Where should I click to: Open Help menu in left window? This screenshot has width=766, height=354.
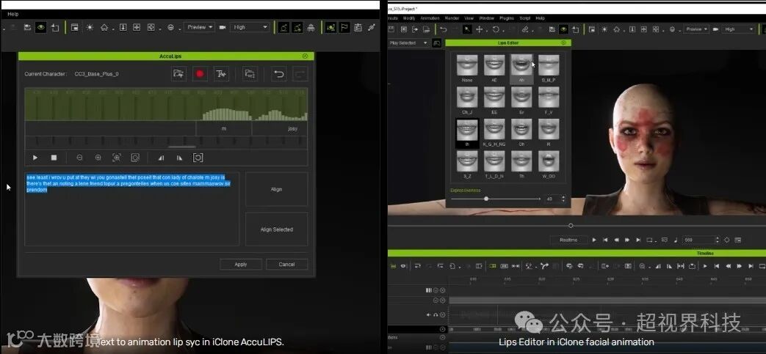12,14
